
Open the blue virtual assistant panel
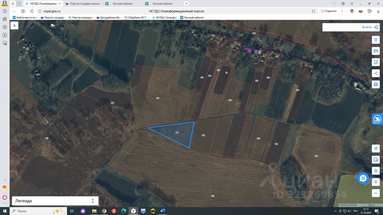(x=377, y=119)
